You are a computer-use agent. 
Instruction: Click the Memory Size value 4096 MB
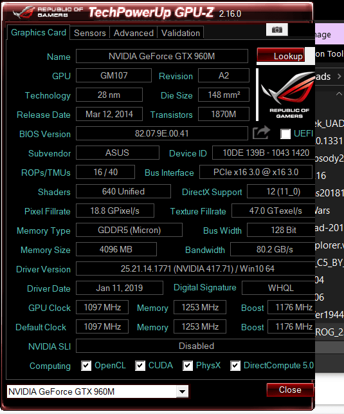pos(116,249)
